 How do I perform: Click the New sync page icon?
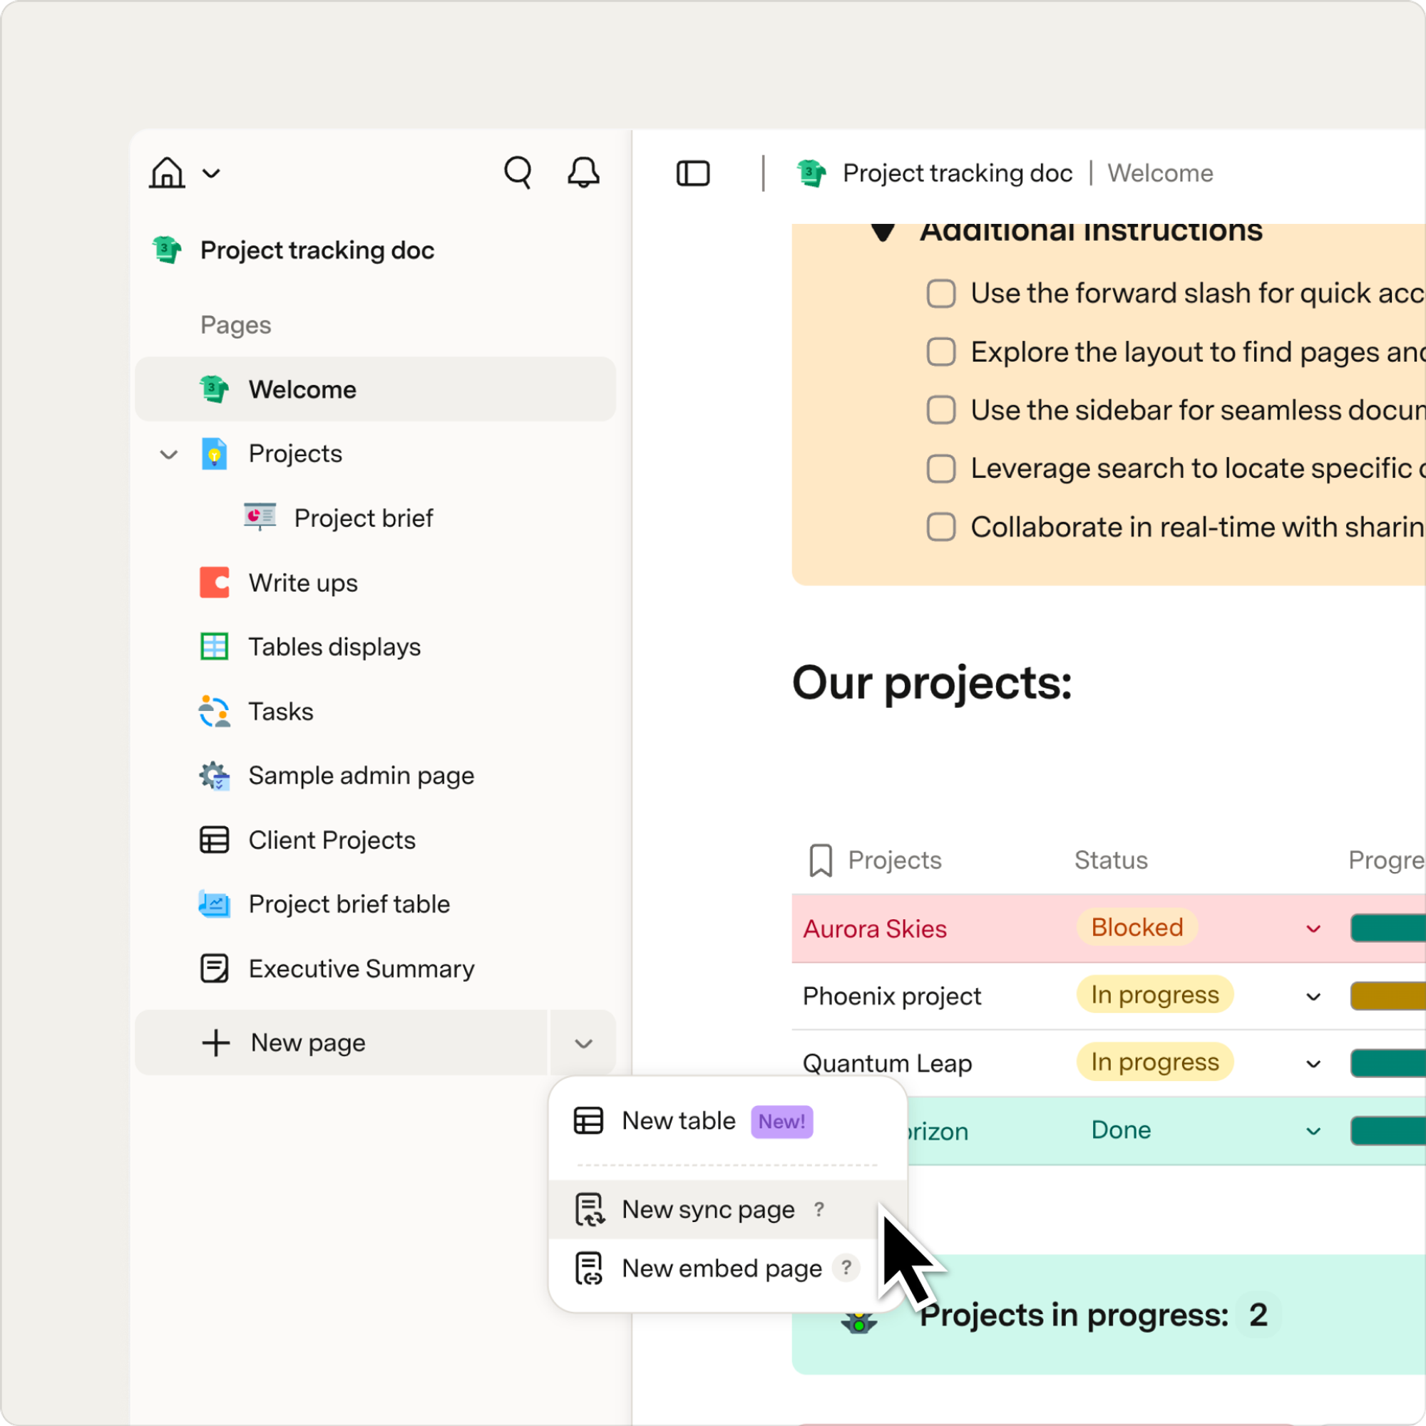[x=590, y=1210]
